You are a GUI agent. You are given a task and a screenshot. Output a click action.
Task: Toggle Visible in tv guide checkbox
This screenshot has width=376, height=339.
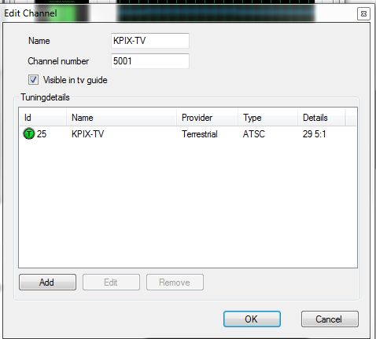point(33,80)
